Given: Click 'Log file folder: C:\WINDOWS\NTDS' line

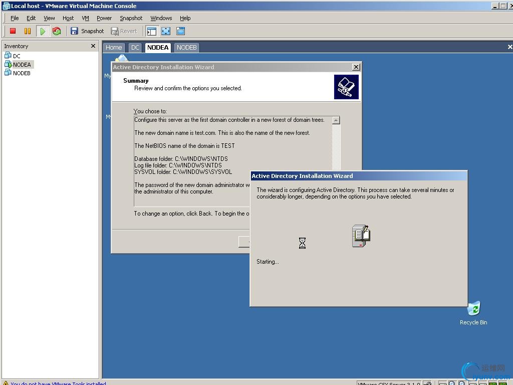Looking at the screenshot, I should (x=178, y=165).
